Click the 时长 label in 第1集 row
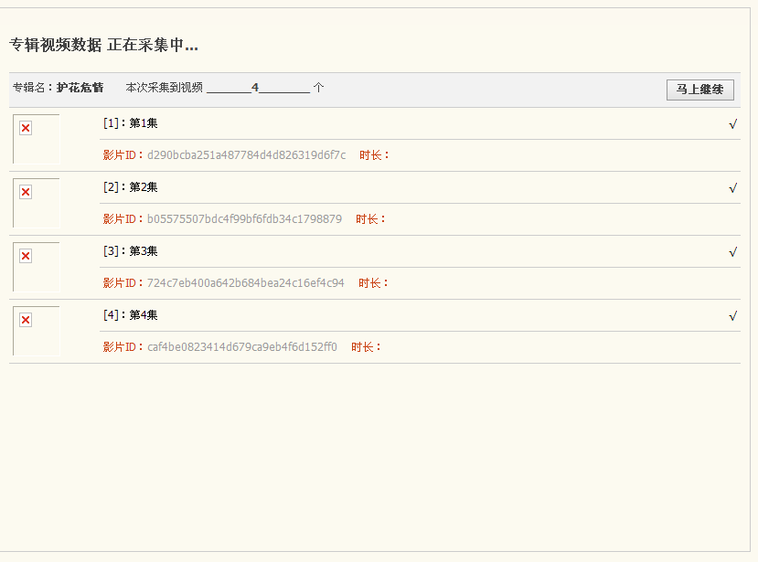758x562 pixels. tap(374, 155)
